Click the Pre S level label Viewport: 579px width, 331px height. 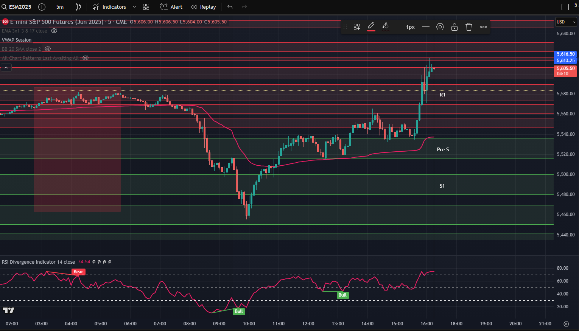point(443,149)
